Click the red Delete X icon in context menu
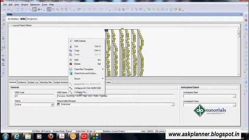The width and height of the screenshot is (249, 140). click(71, 64)
